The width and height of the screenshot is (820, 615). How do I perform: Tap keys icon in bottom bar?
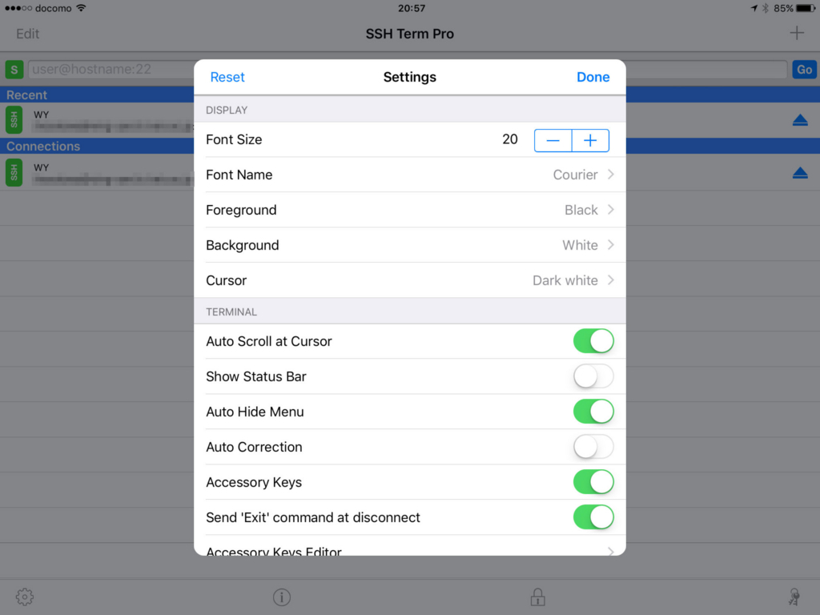tap(794, 597)
